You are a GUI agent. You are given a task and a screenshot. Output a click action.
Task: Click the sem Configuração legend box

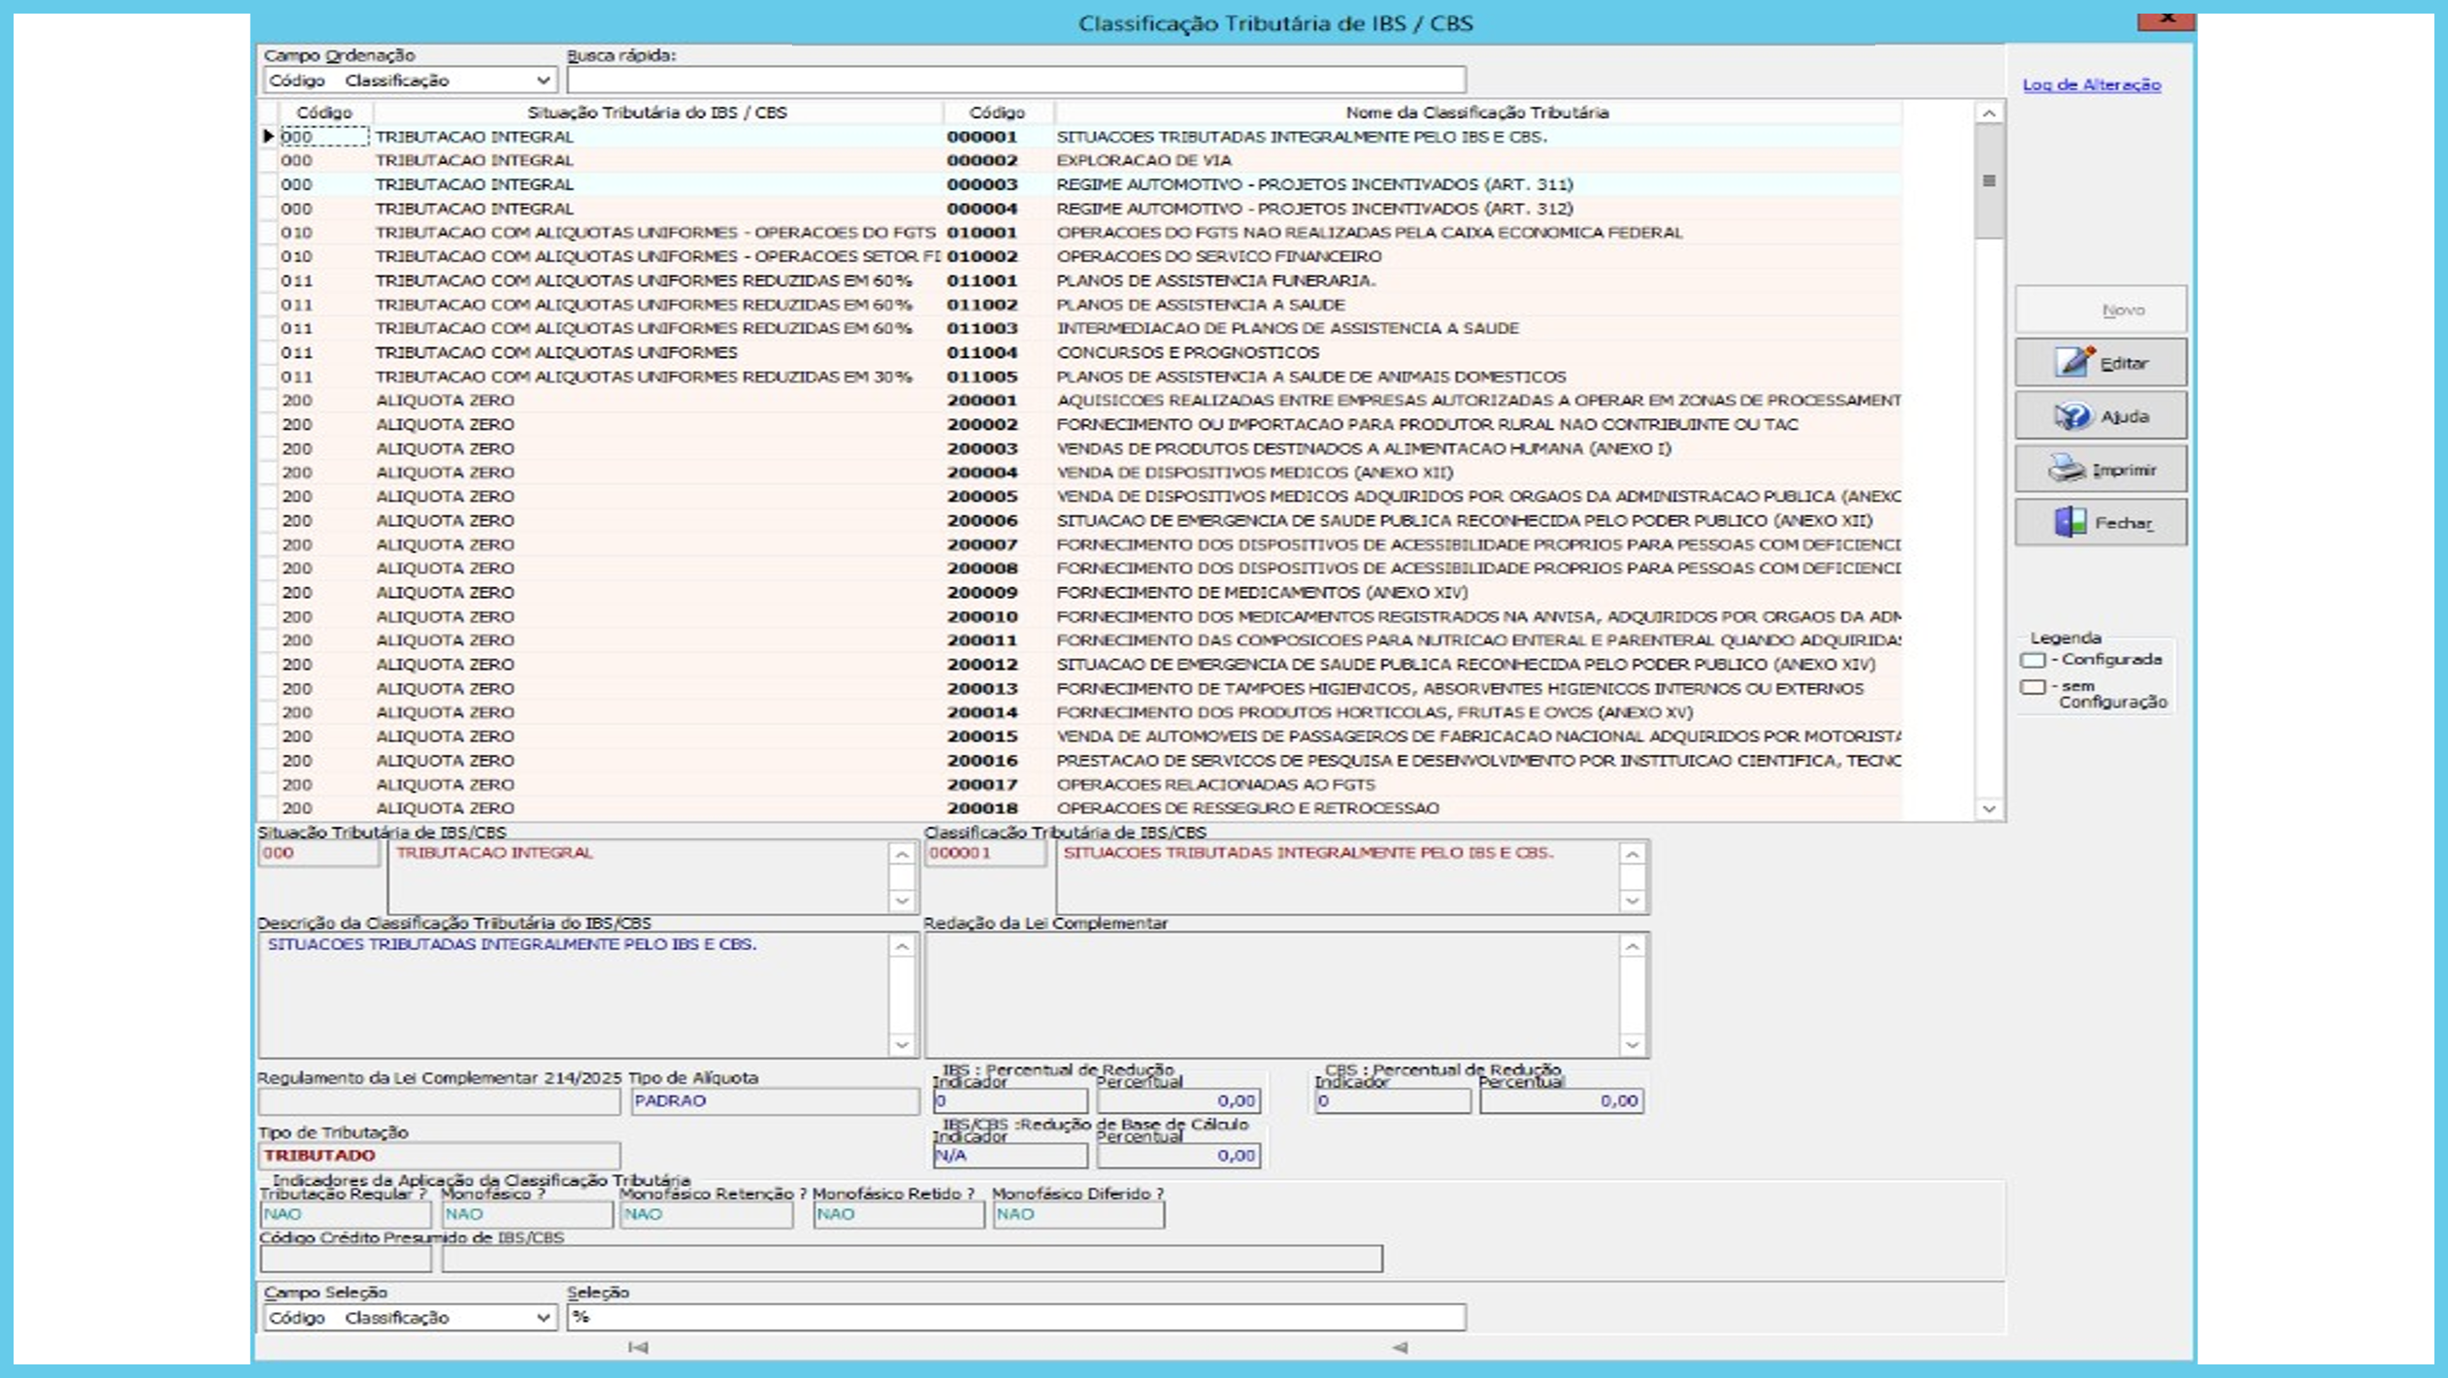click(x=2034, y=687)
